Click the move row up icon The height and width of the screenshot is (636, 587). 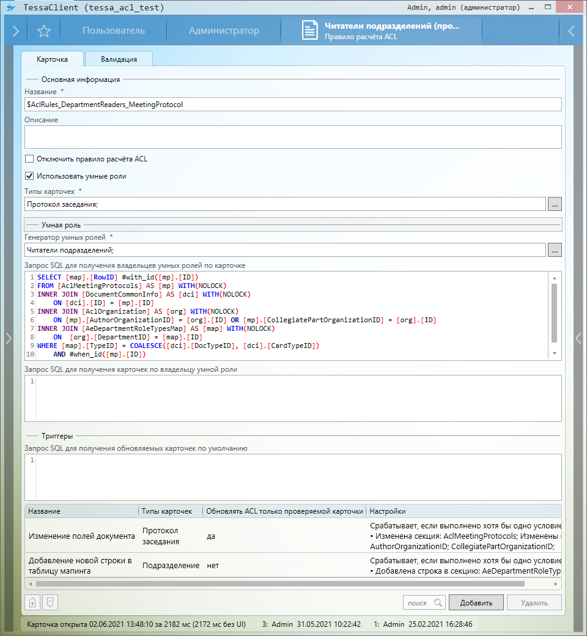click(32, 602)
